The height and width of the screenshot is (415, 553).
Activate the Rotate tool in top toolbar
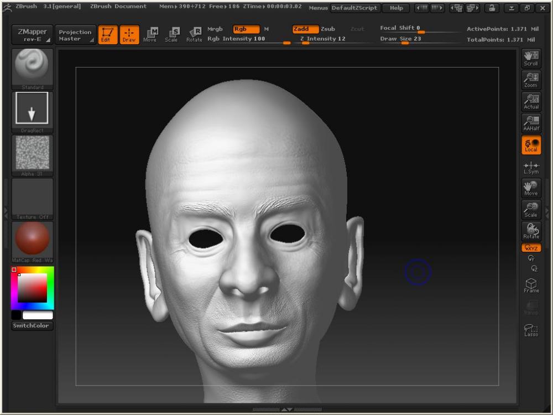(194, 35)
